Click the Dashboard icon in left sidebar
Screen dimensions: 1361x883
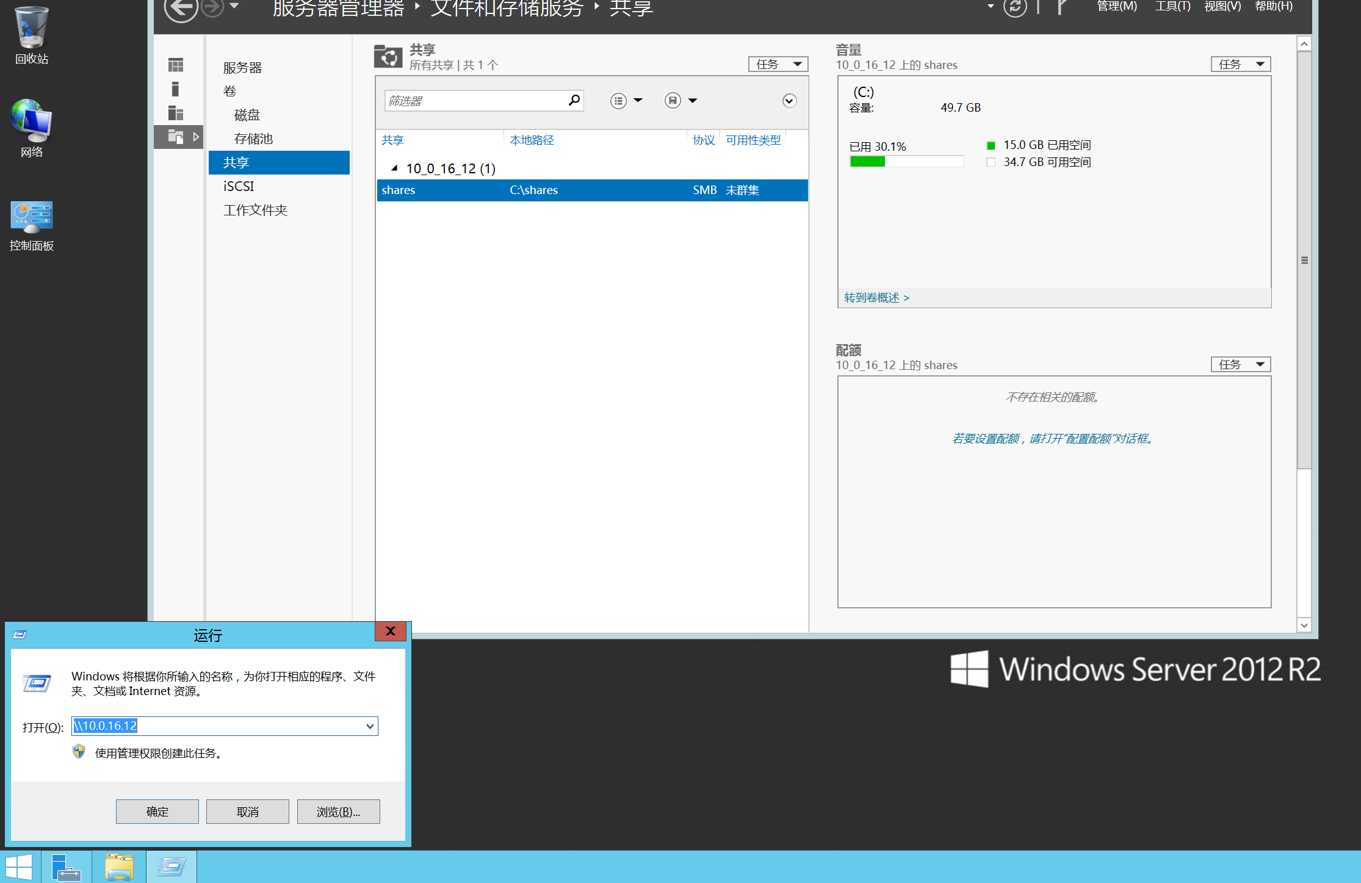[x=176, y=65]
